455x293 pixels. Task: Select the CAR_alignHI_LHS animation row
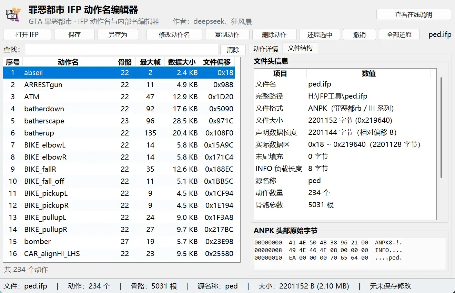click(x=119, y=254)
